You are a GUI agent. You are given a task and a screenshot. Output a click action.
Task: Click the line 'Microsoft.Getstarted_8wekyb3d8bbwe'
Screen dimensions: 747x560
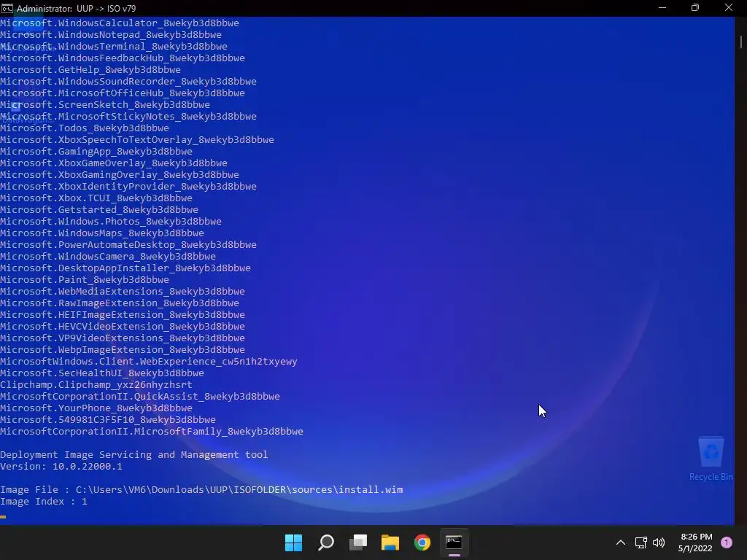(x=99, y=209)
